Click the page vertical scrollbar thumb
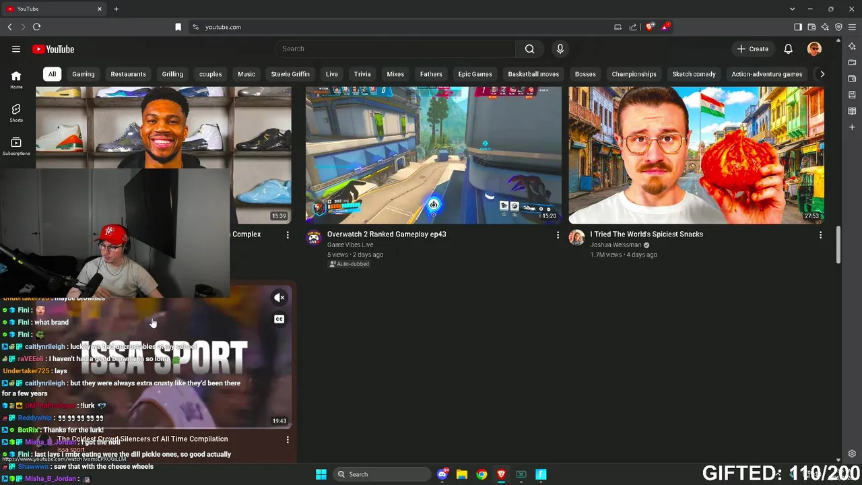Image resolution: width=862 pixels, height=485 pixels. 838,245
